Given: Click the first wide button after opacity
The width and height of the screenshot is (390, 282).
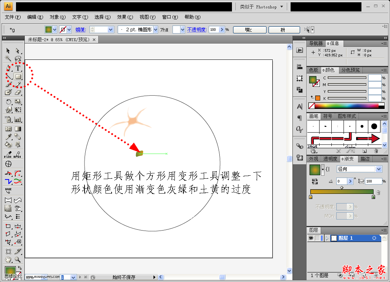Looking at the screenshot, I should (x=250, y=30).
